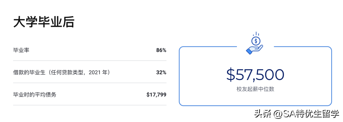Select the $17,799 average debt value
343x122 pixels.
point(156,95)
